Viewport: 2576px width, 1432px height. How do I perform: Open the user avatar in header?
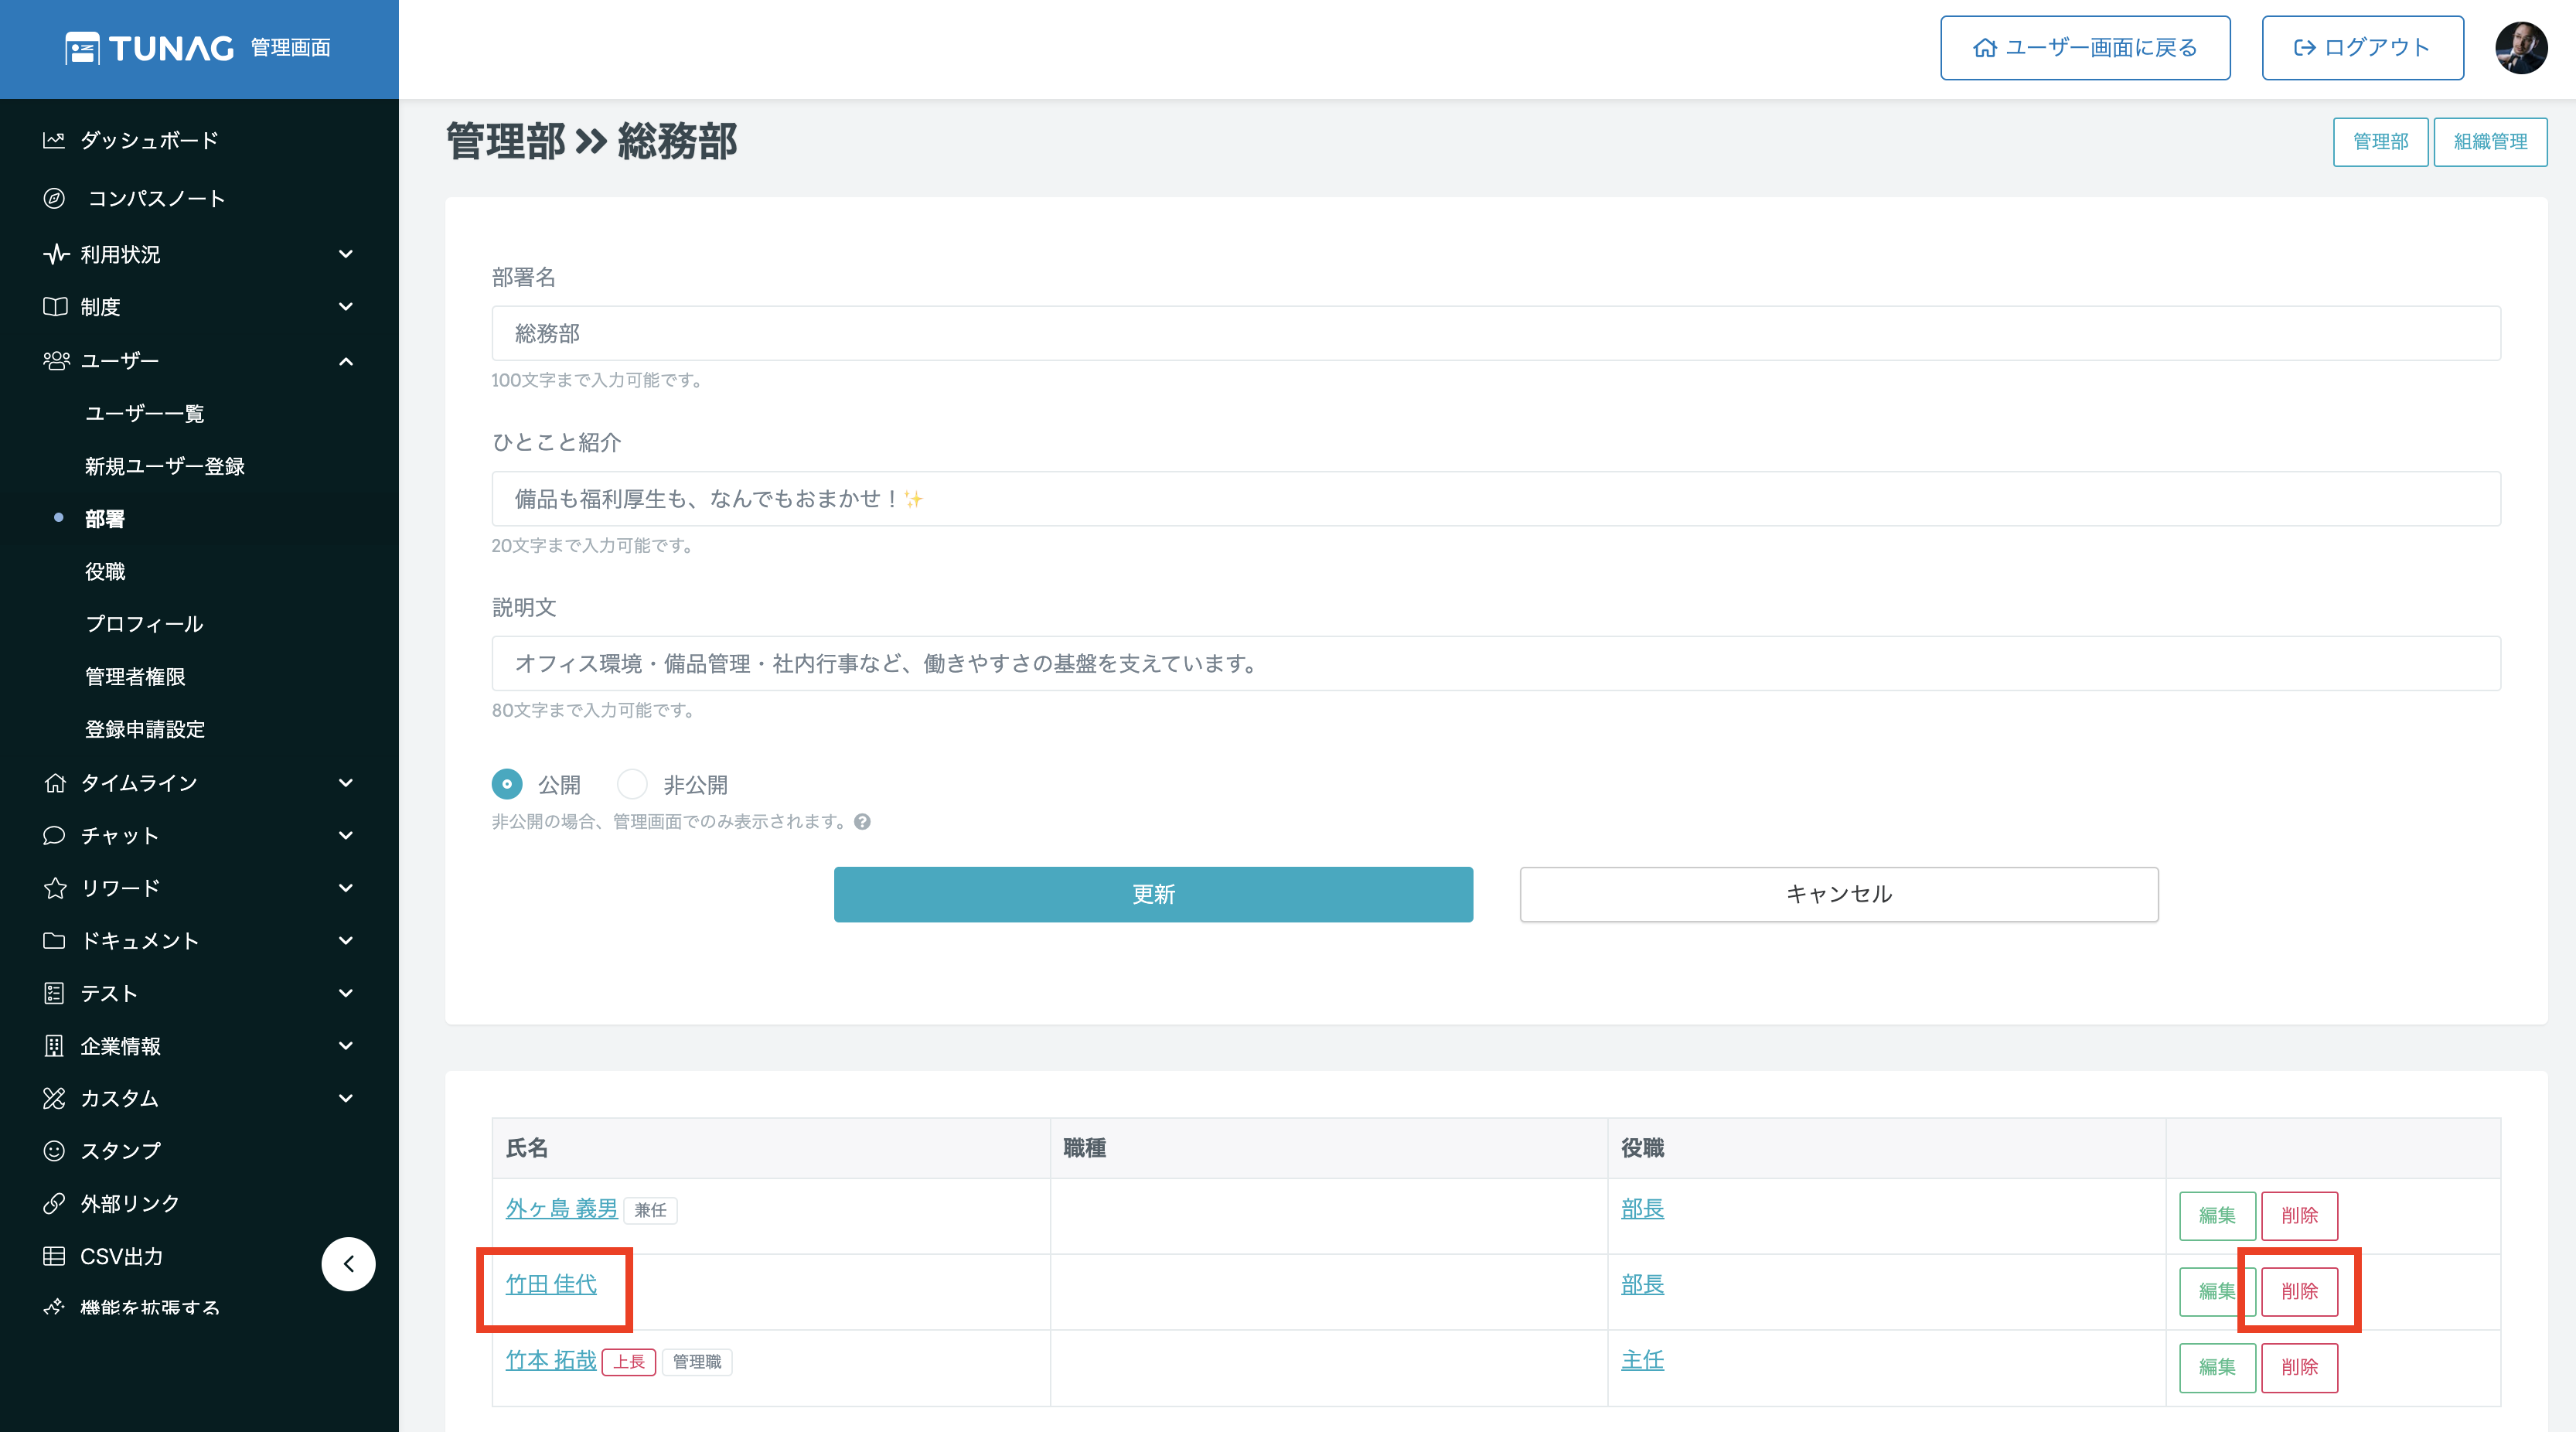click(x=2521, y=48)
